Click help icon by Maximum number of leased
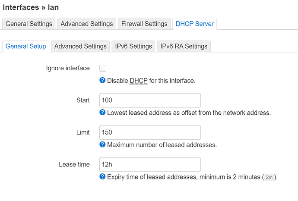Image resolution: width=298 pixels, height=201 pixels. click(102, 144)
